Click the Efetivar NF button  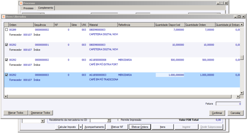[x=117, y=127]
